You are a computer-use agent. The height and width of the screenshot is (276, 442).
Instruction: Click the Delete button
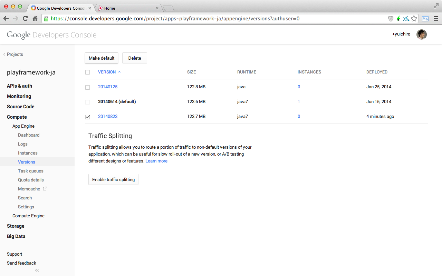click(135, 58)
